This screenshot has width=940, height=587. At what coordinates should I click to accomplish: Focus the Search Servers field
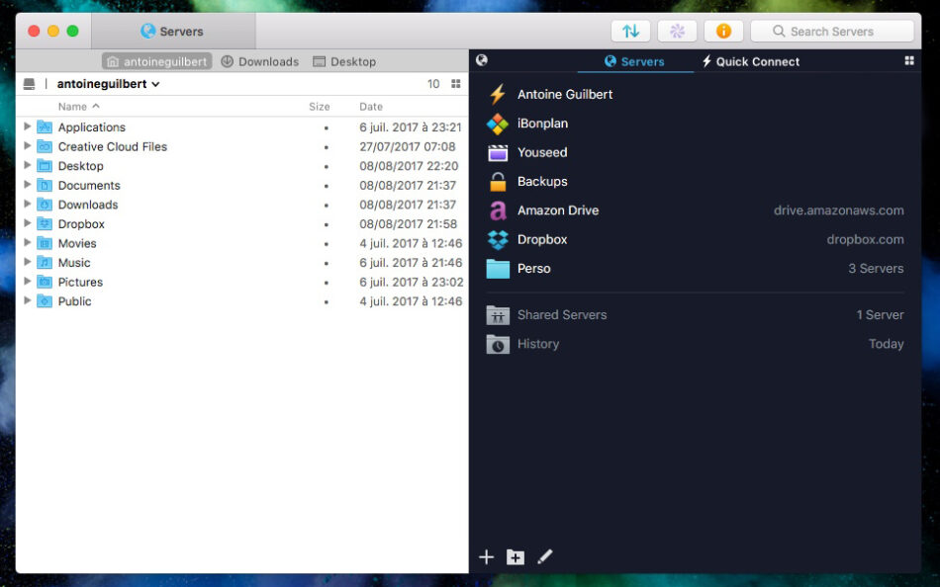point(832,32)
